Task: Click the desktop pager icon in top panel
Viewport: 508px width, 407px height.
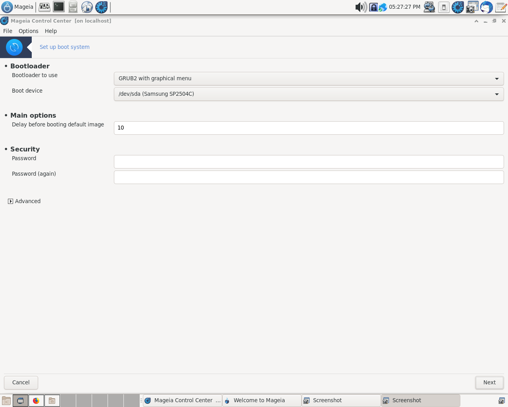Action: click(x=44, y=7)
